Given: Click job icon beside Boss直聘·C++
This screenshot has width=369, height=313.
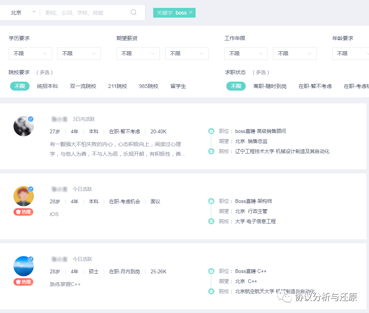Looking at the screenshot, I should (x=211, y=271).
